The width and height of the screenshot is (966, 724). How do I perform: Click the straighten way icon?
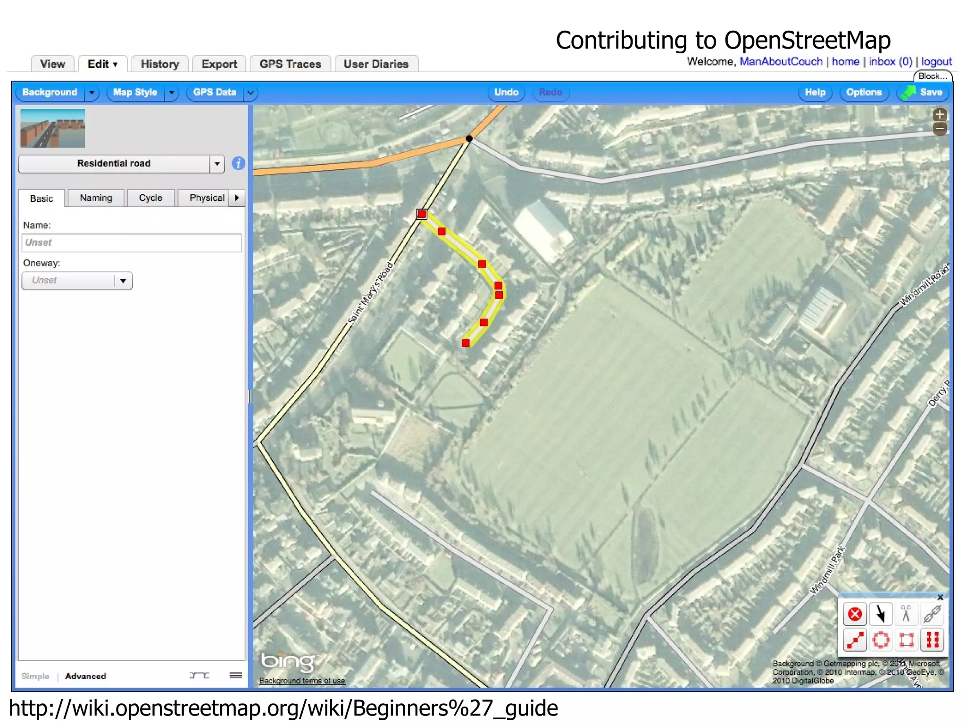(855, 640)
